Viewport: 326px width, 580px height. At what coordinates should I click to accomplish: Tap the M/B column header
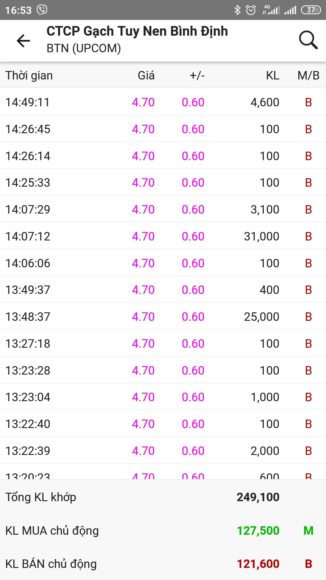pyautogui.click(x=308, y=76)
